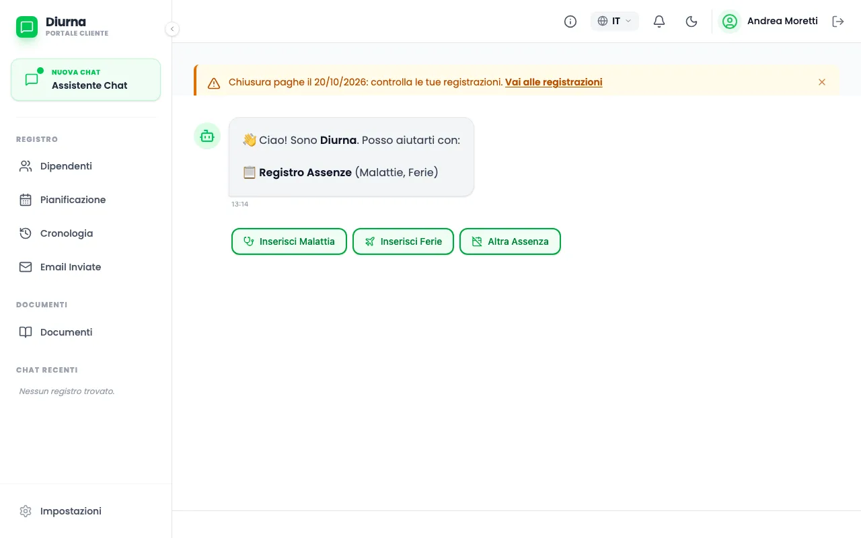This screenshot has height=538, width=861.
Task: Select Email Inviate in the sidebar
Action: click(x=86, y=267)
